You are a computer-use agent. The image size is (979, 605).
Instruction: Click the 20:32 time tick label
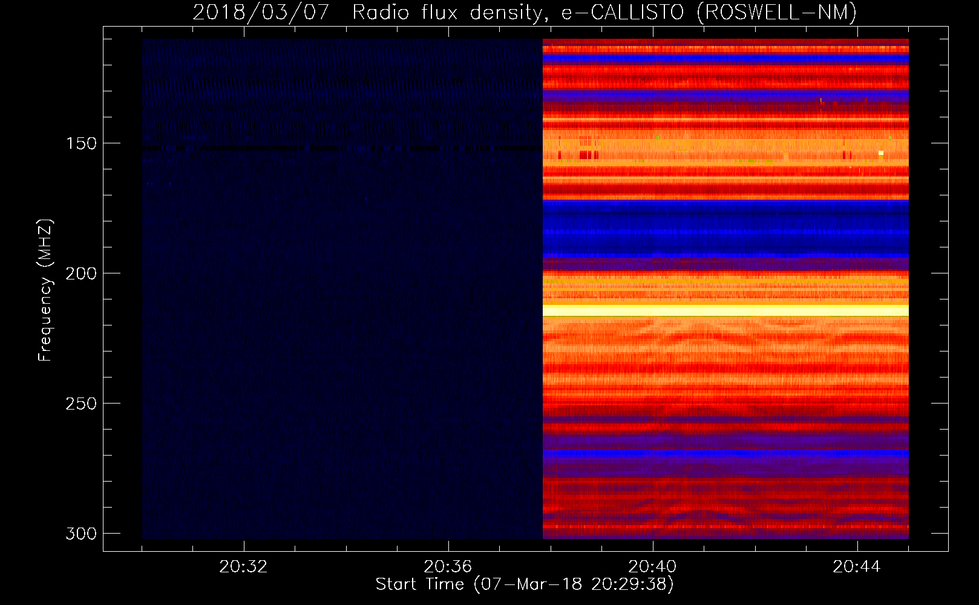[243, 566]
